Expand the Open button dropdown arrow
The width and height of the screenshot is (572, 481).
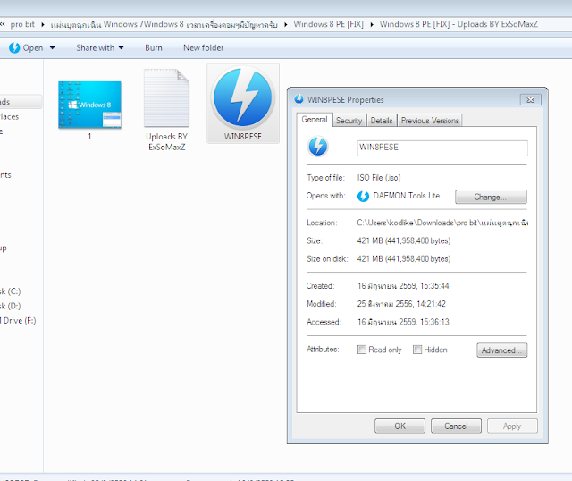(52, 47)
